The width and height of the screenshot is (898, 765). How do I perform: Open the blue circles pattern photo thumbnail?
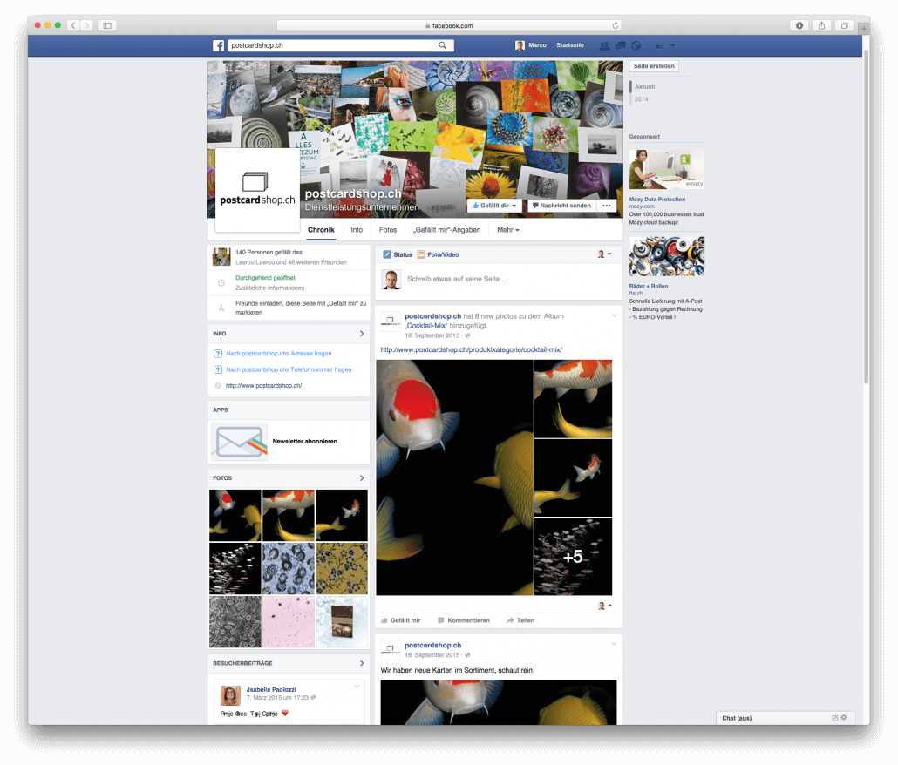click(x=289, y=569)
